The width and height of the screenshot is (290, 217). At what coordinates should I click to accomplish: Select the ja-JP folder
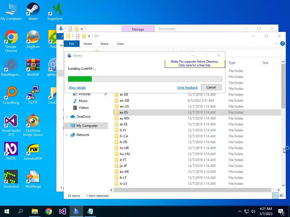pyautogui.click(x=123, y=166)
